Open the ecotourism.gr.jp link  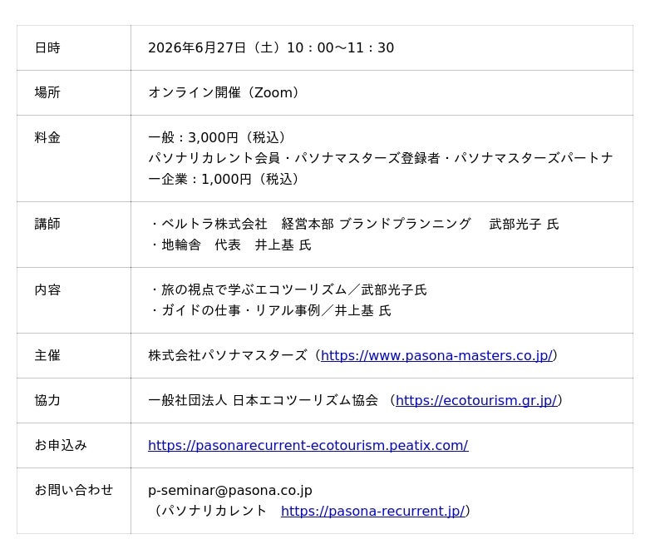[x=475, y=401]
